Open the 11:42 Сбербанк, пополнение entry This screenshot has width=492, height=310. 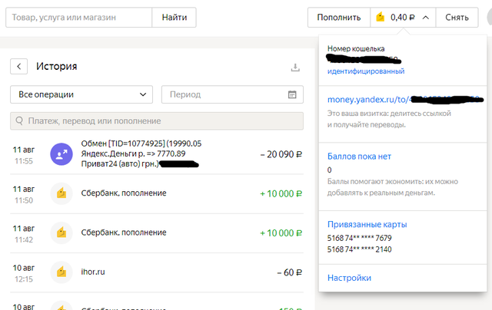click(x=157, y=233)
